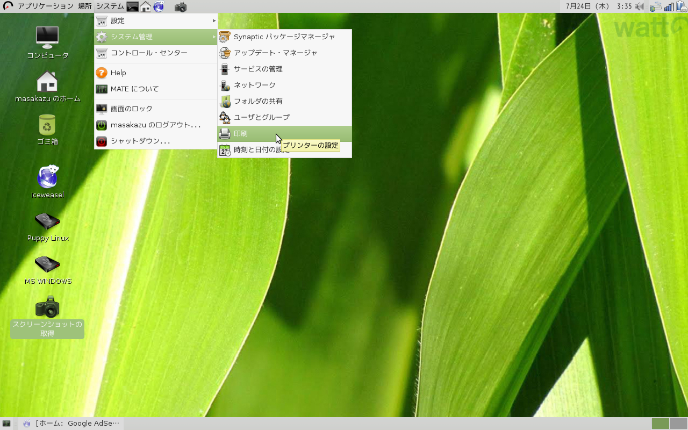Click the keyboard input method tray icon
The height and width of the screenshot is (430, 688).
(x=655, y=7)
